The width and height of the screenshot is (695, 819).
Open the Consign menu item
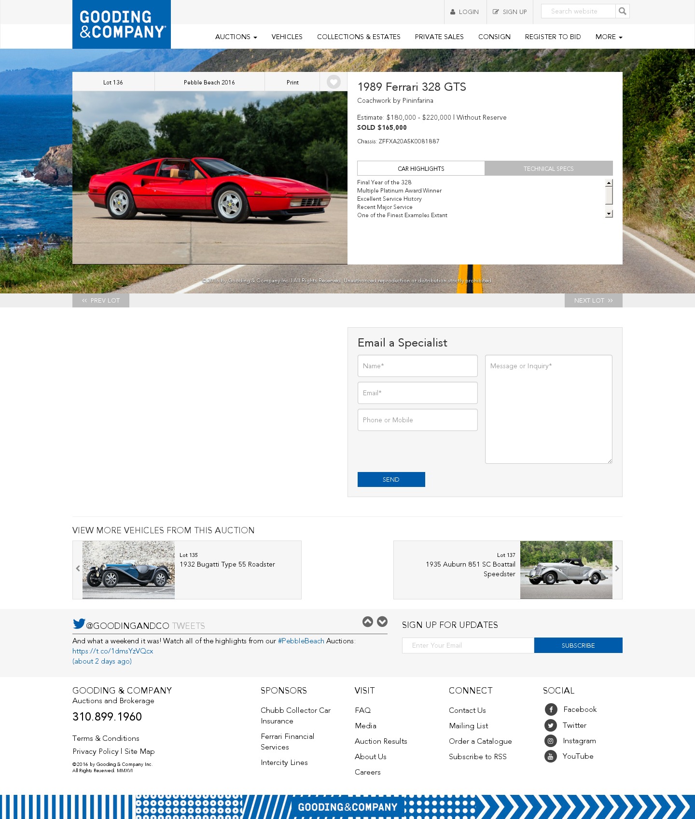click(494, 37)
